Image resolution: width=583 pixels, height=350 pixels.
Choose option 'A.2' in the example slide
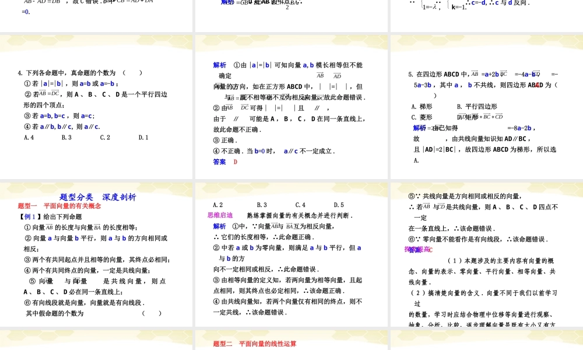click(x=218, y=205)
